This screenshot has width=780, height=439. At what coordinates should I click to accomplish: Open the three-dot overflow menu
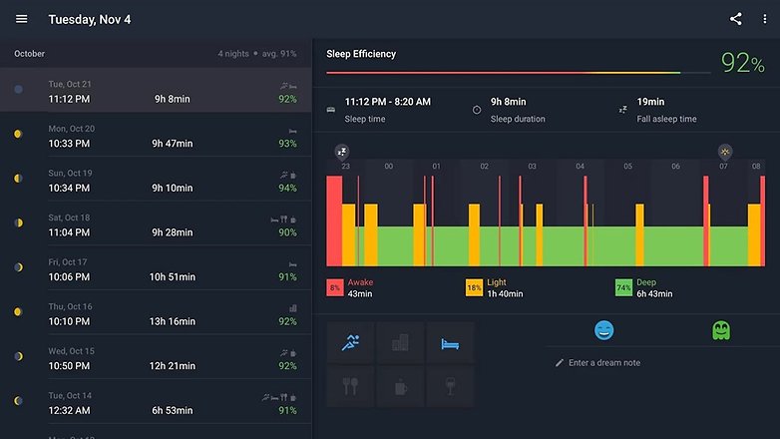tap(765, 19)
